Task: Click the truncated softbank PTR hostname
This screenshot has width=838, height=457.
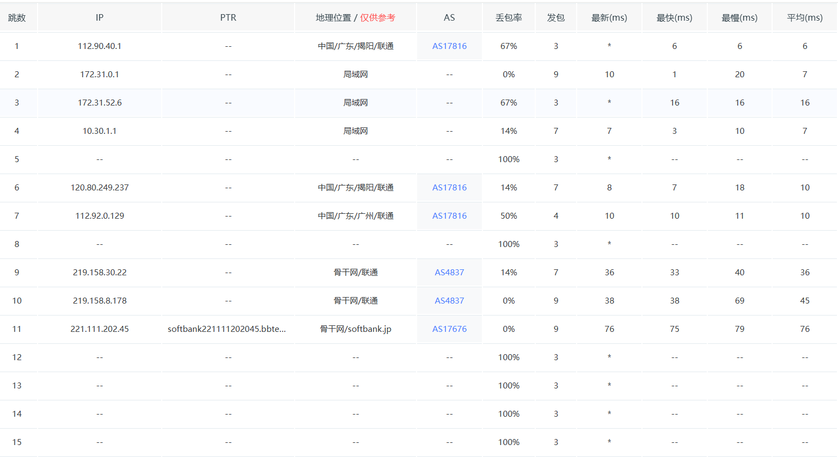Action: point(227,329)
